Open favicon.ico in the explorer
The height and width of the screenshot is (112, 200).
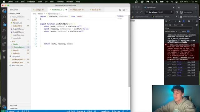click(x=19, y=23)
